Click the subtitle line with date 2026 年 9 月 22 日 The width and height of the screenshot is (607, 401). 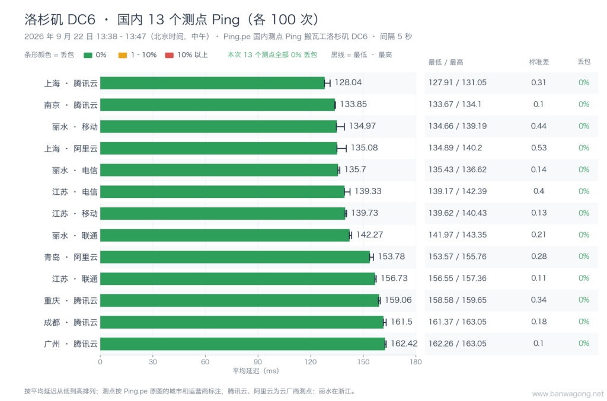coord(218,36)
